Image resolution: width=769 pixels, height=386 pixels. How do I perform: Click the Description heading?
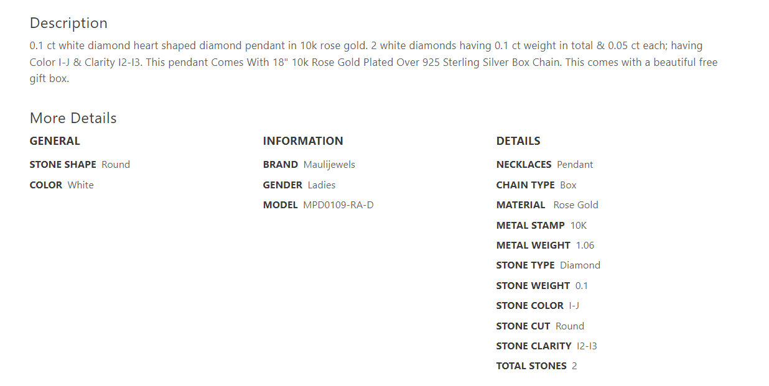[x=68, y=23]
